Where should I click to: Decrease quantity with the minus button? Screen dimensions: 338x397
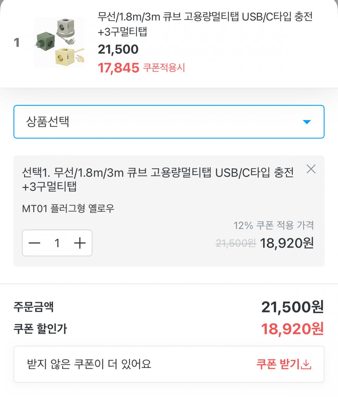[35, 243]
